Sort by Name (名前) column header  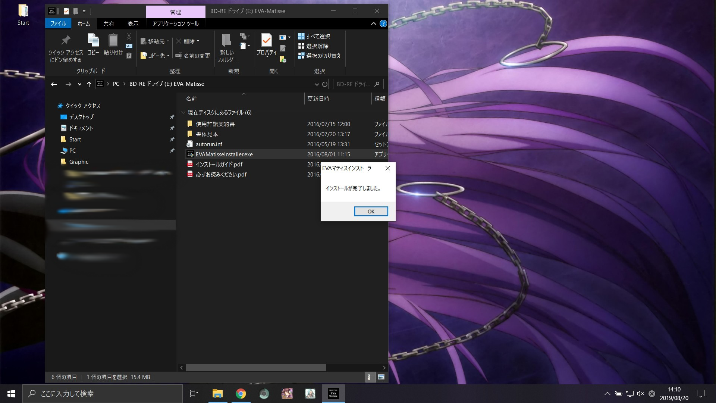pyautogui.click(x=191, y=99)
